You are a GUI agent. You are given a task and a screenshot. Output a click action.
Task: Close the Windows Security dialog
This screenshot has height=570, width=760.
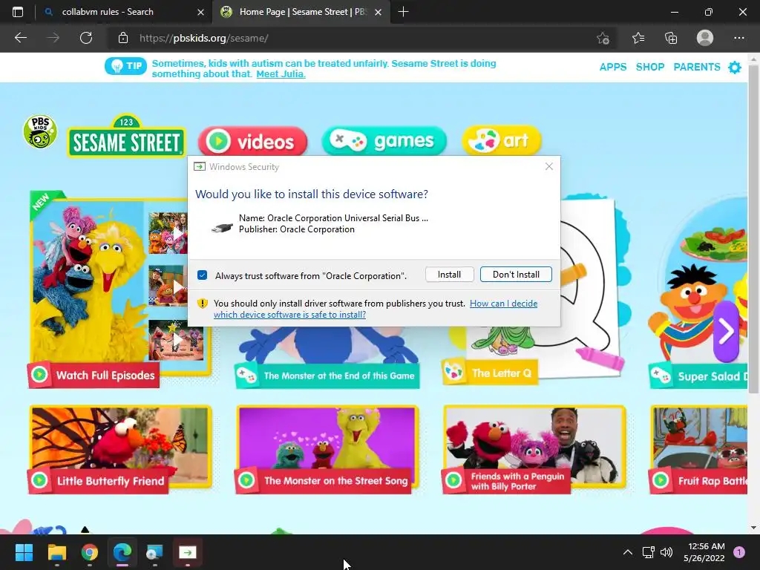[548, 167]
